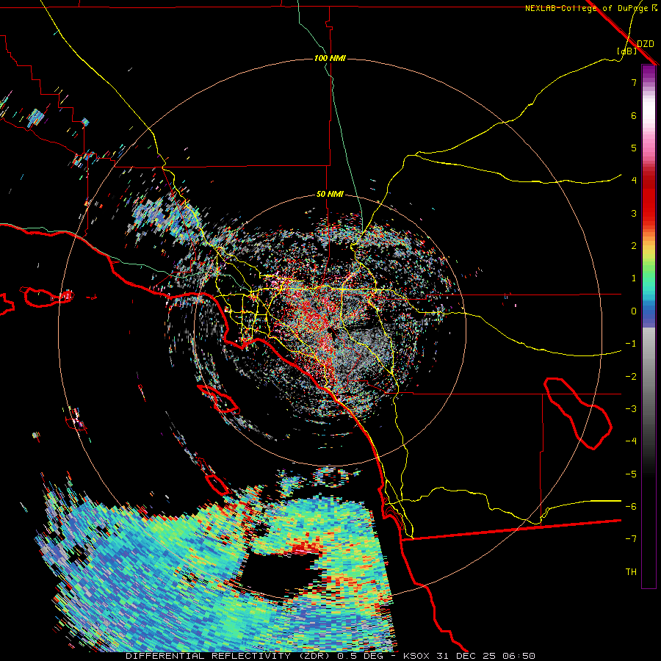Screen dimensions: 661x661
Task: Click the 100 NMI range ring label
Action: point(330,58)
